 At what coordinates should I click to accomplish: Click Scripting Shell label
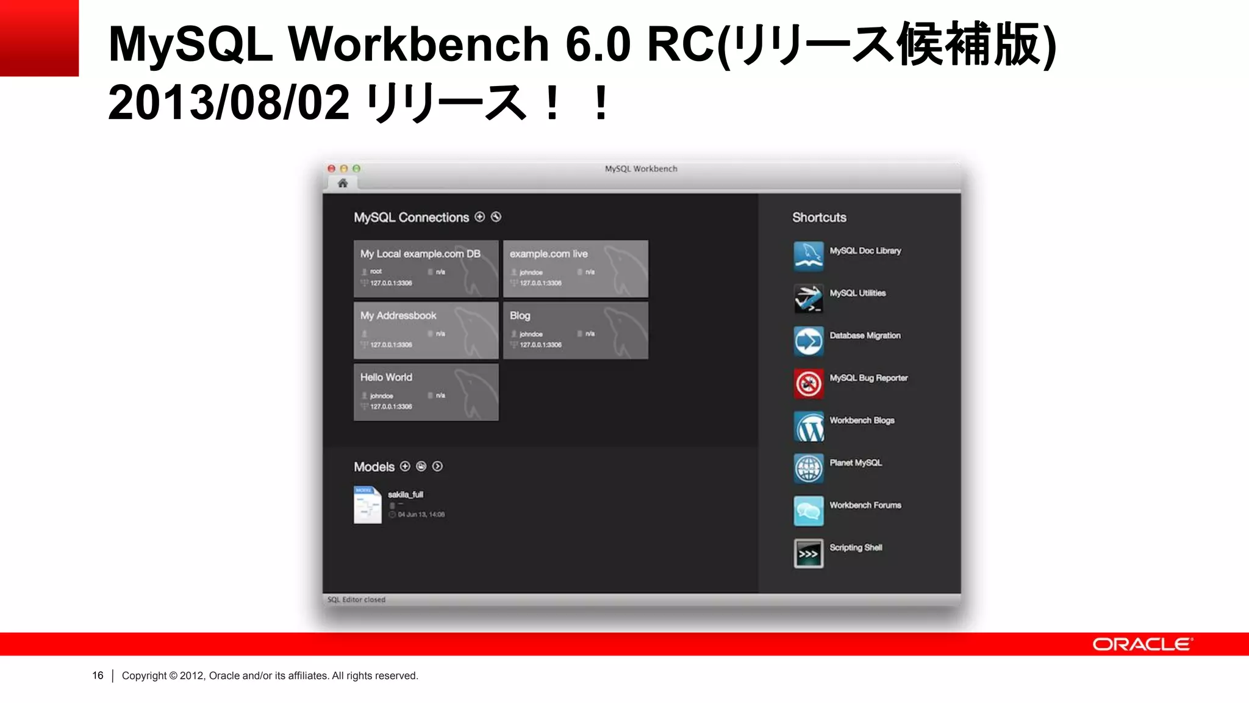click(856, 547)
